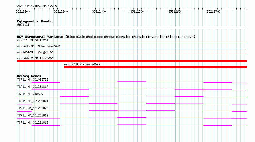Open the RefSeq Genes track title
255x142 pixels.
pos(29,76)
